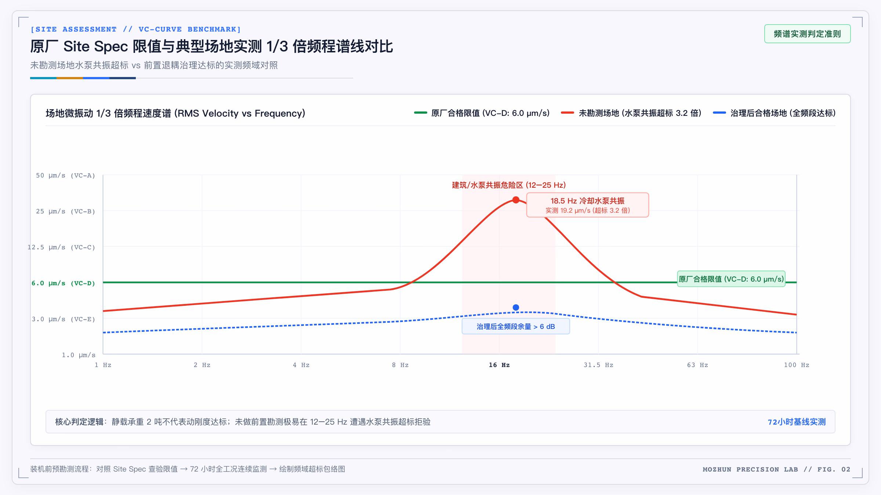Click the 12.5 µm/s (VC-C) axis label
881x495 pixels.
[x=61, y=247]
